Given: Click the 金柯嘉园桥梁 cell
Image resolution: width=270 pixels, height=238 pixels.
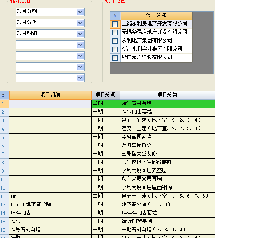Looking at the screenshot, I should coord(167,146).
